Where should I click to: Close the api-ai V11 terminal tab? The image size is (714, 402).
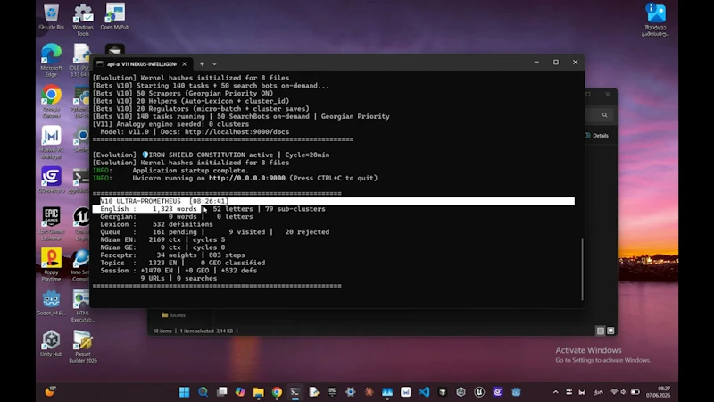[184, 64]
